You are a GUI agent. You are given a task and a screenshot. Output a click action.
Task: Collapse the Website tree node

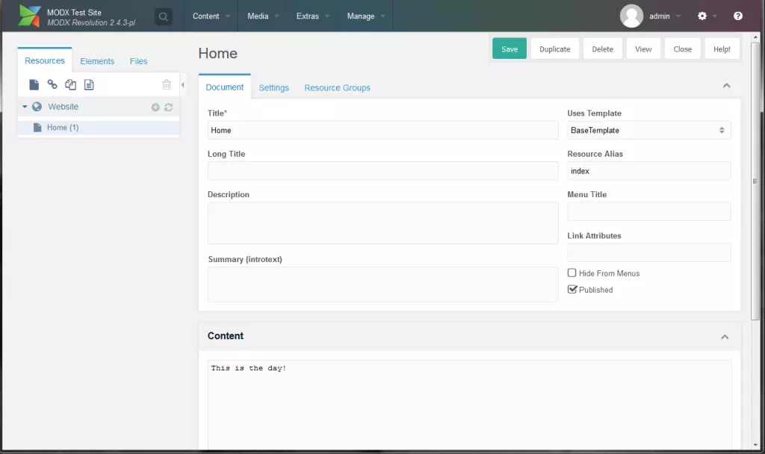25,107
